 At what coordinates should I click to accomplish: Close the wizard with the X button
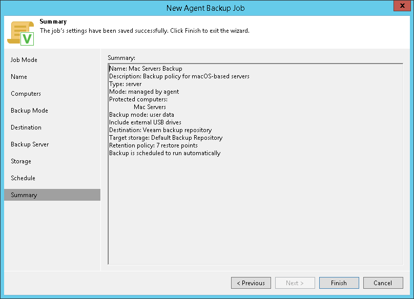(402, 6)
